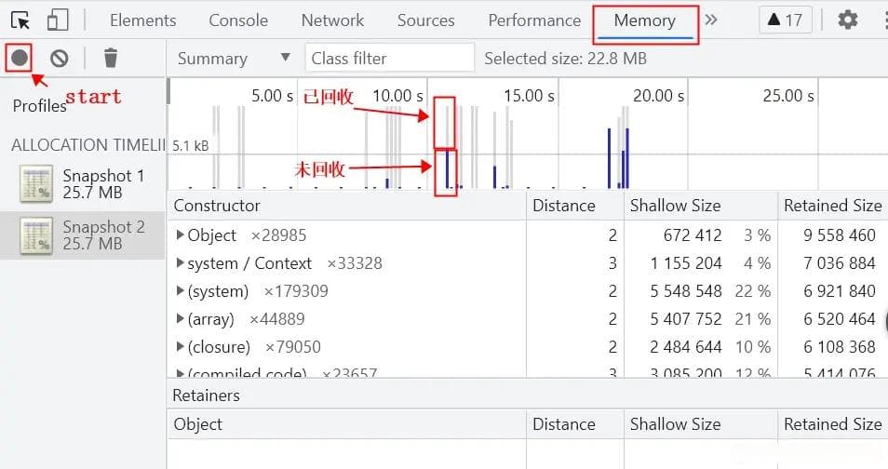Click the trash collect garbage icon
The image size is (888, 469).
111,59
